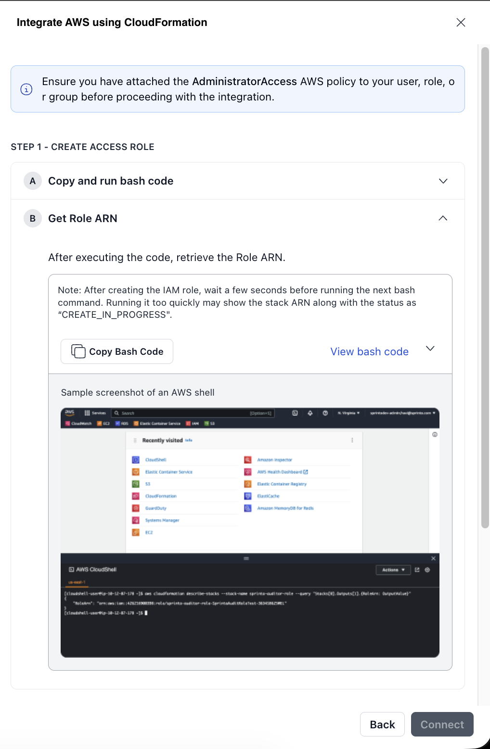490x749 pixels.
Task: Open the sample AWS shell screenshot
Action: [250, 532]
